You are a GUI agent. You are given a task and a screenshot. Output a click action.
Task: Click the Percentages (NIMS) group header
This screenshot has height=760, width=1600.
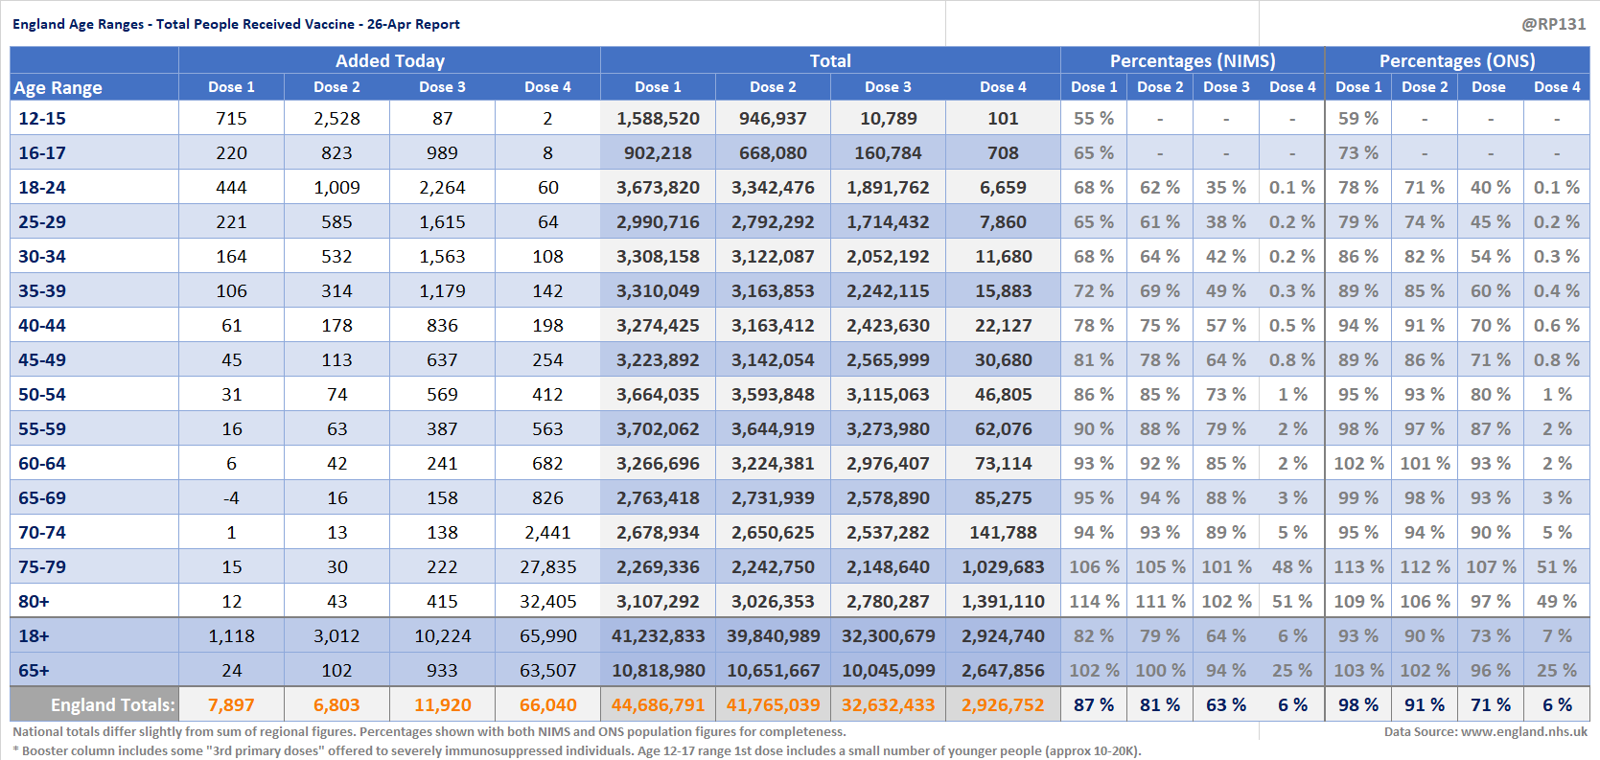pos(1192,60)
